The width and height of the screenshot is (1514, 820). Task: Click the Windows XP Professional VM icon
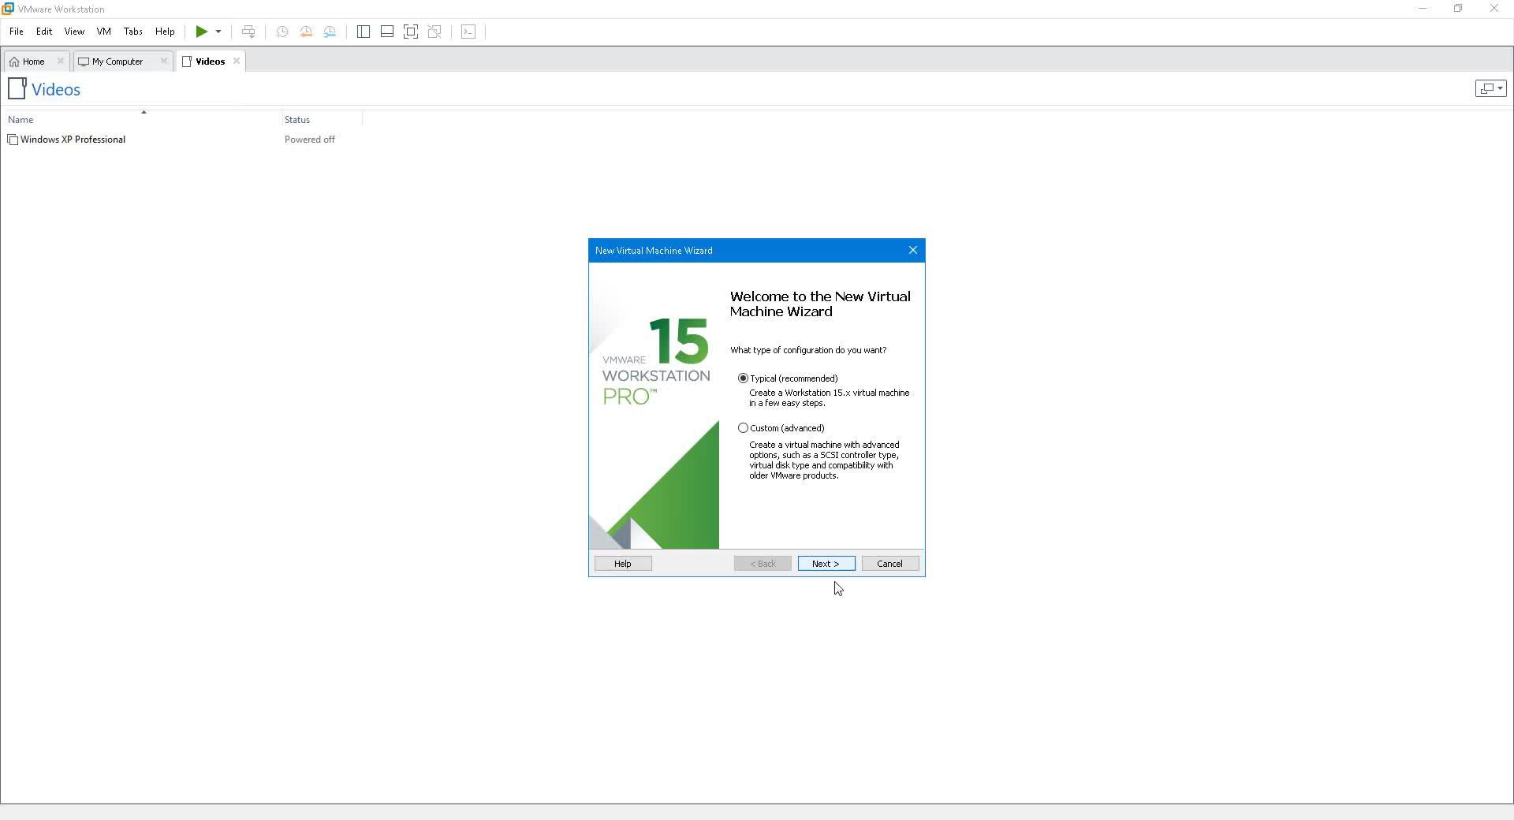click(x=13, y=140)
